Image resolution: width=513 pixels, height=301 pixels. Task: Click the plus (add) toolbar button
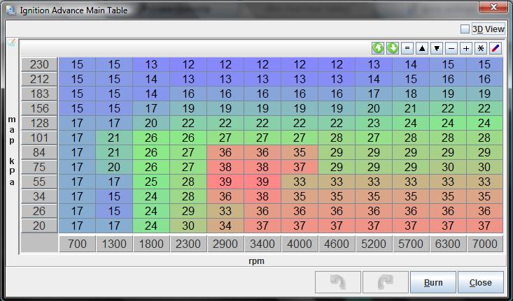(466, 48)
